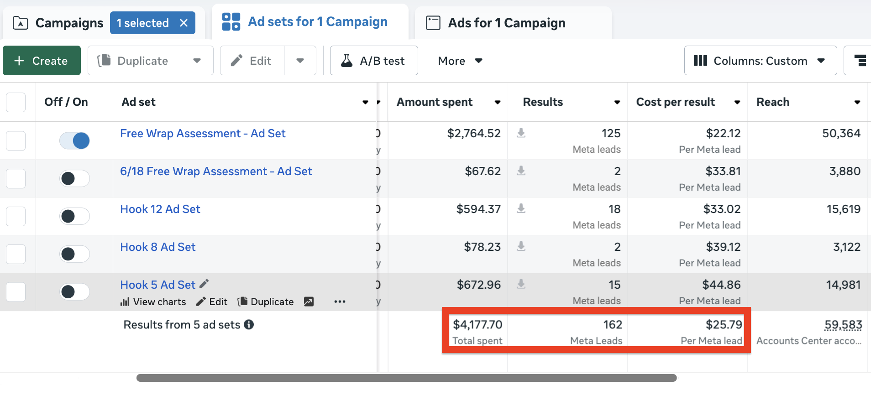Open the 6/18 Free Wrap Assessment ad set link
Screen dimensions: 871x395
216,172
